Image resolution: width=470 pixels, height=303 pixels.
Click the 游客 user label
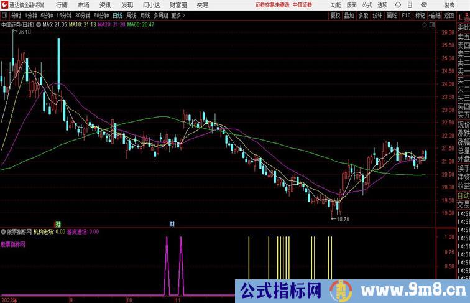(449, 5)
